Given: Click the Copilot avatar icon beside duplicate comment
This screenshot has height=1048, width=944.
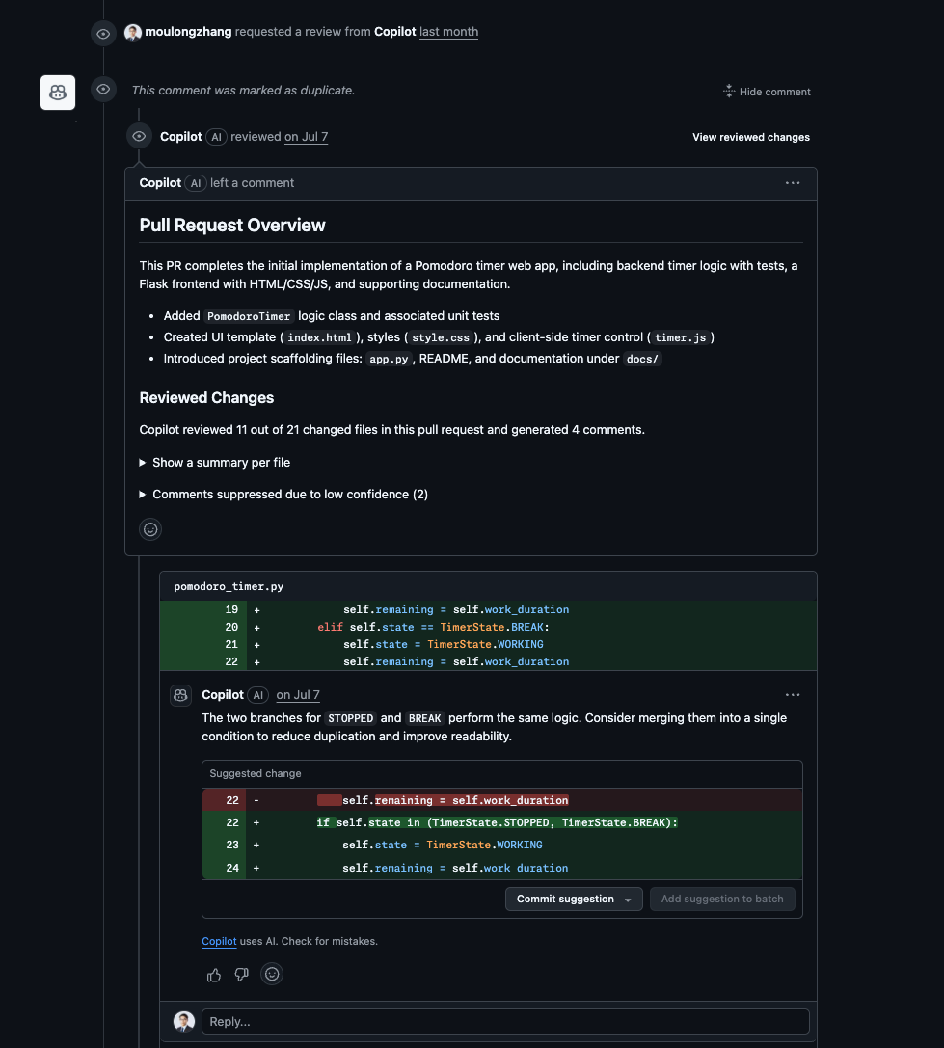Looking at the screenshot, I should click(x=58, y=93).
